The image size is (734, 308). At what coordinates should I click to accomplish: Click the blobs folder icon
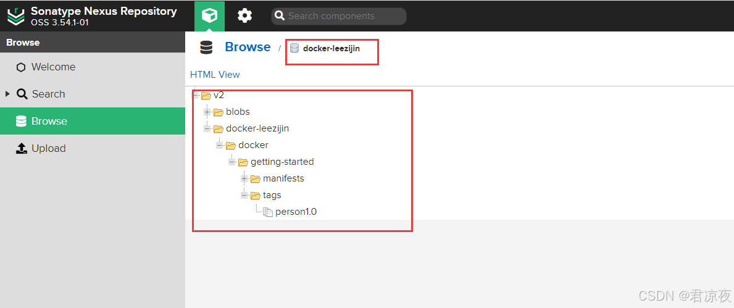[219, 112]
